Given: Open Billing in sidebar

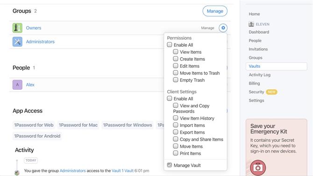Looking at the screenshot, I should [254, 84].
